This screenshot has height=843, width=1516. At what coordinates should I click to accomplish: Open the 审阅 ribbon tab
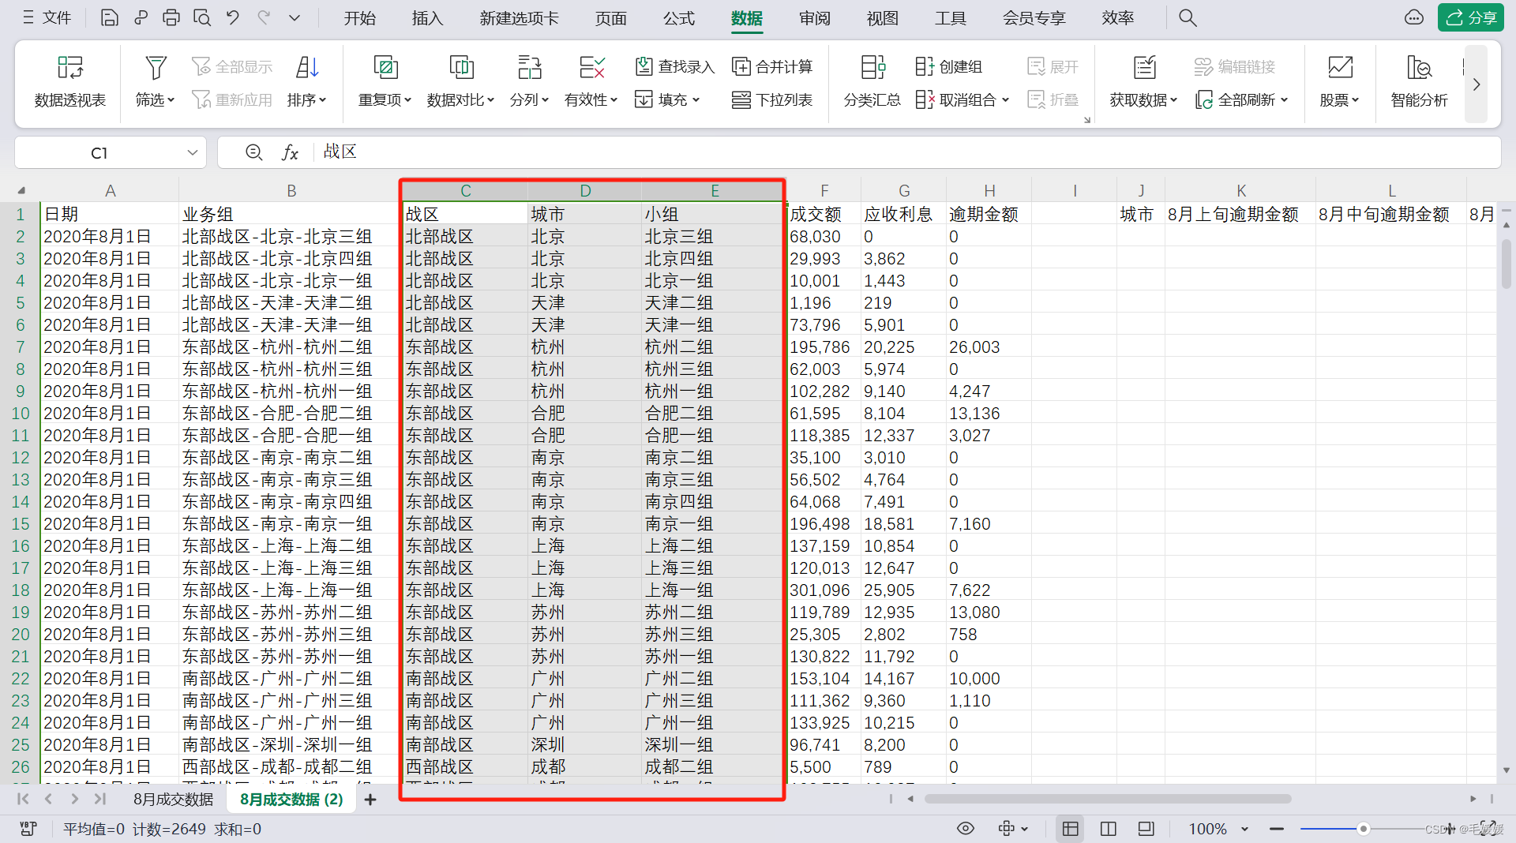tap(814, 17)
